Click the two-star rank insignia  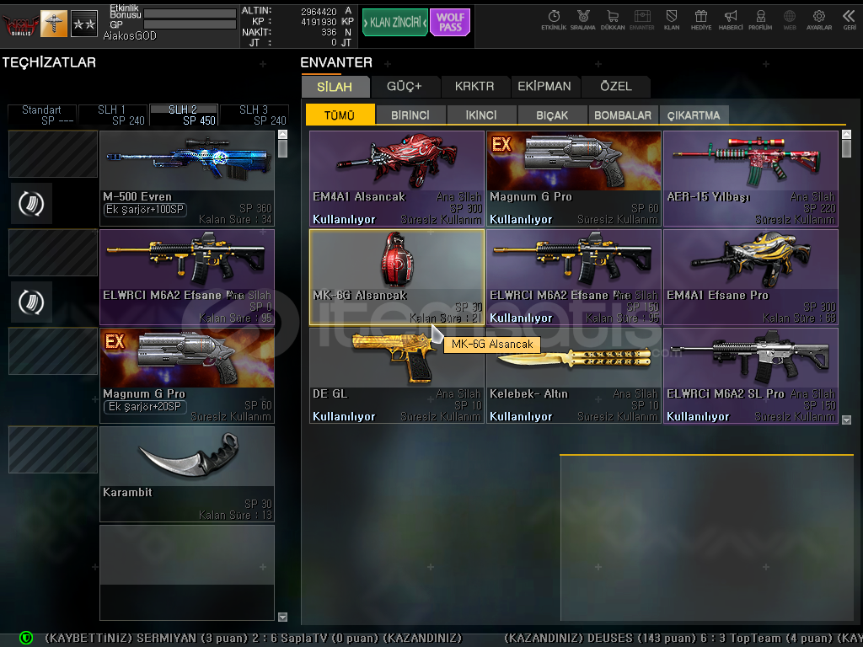point(84,24)
